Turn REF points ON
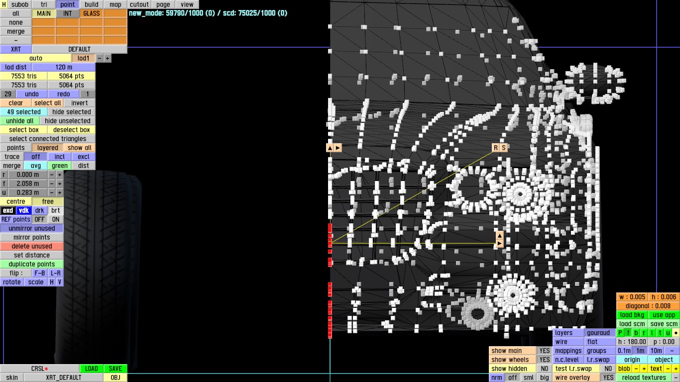The height and width of the screenshot is (382, 680). [56, 219]
